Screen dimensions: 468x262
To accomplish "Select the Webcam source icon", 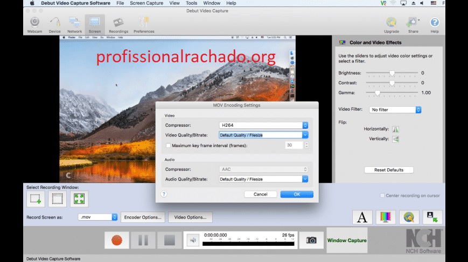I will 34,25.
